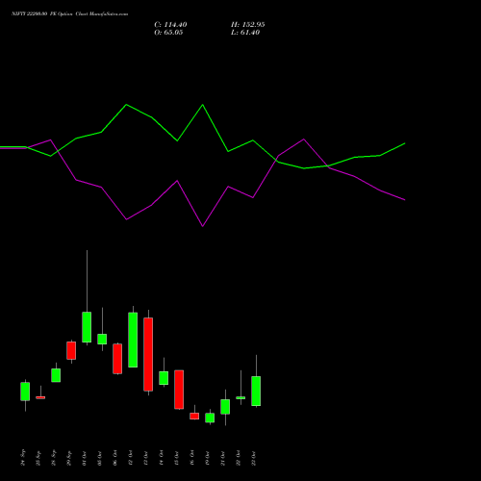The height and width of the screenshot is (481, 481).
Task: Click the 24 Sep date label
Action: 23,458
